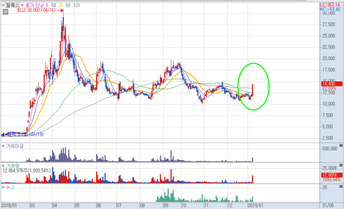Screen dimensions: 344x209
Task: Click the square marker beside 뉴스 label
Action: pos(3,187)
